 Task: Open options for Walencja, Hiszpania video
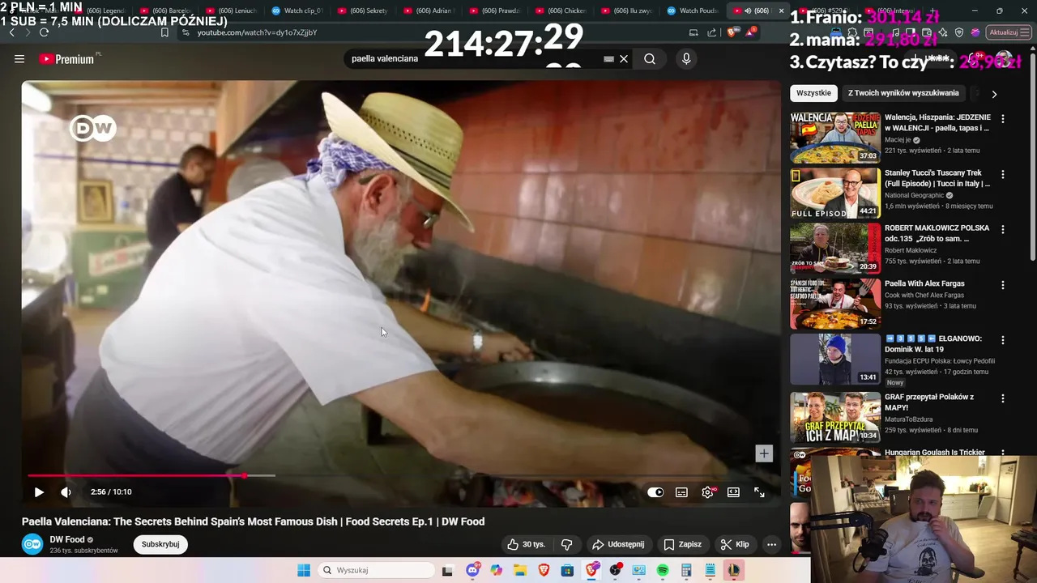click(1003, 119)
